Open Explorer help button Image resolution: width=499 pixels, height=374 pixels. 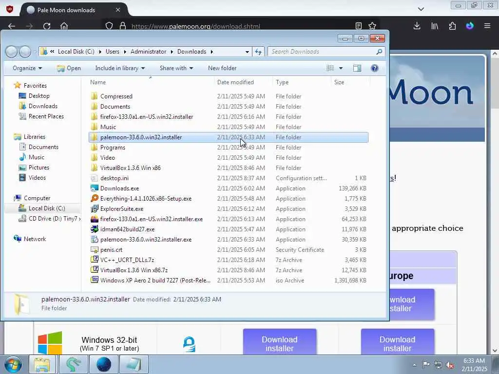[x=375, y=68]
